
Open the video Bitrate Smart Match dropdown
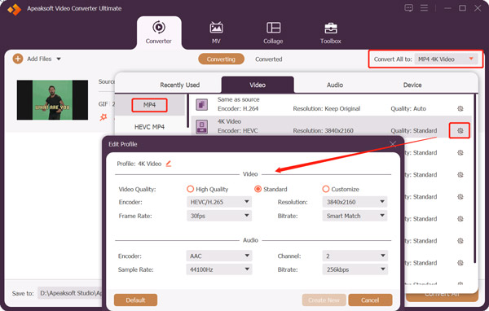click(355, 216)
